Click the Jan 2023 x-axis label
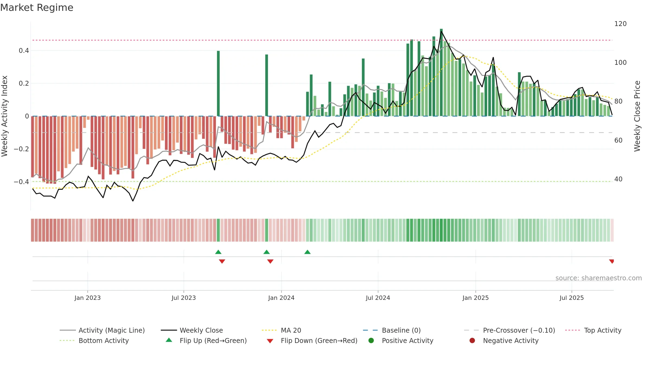Image resolution: width=651 pixels, height=366 pixels. [88, 298]
